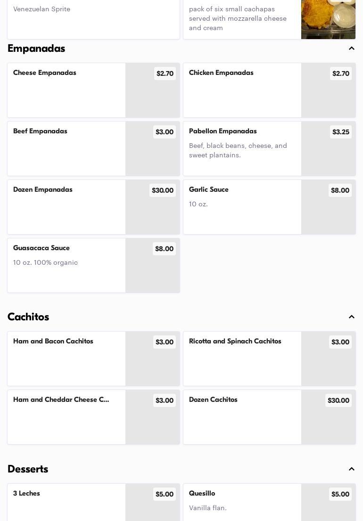This screenshot has height=521, width=363.
Task: Open Pabellon Empanadas item card
Action: 242,148
